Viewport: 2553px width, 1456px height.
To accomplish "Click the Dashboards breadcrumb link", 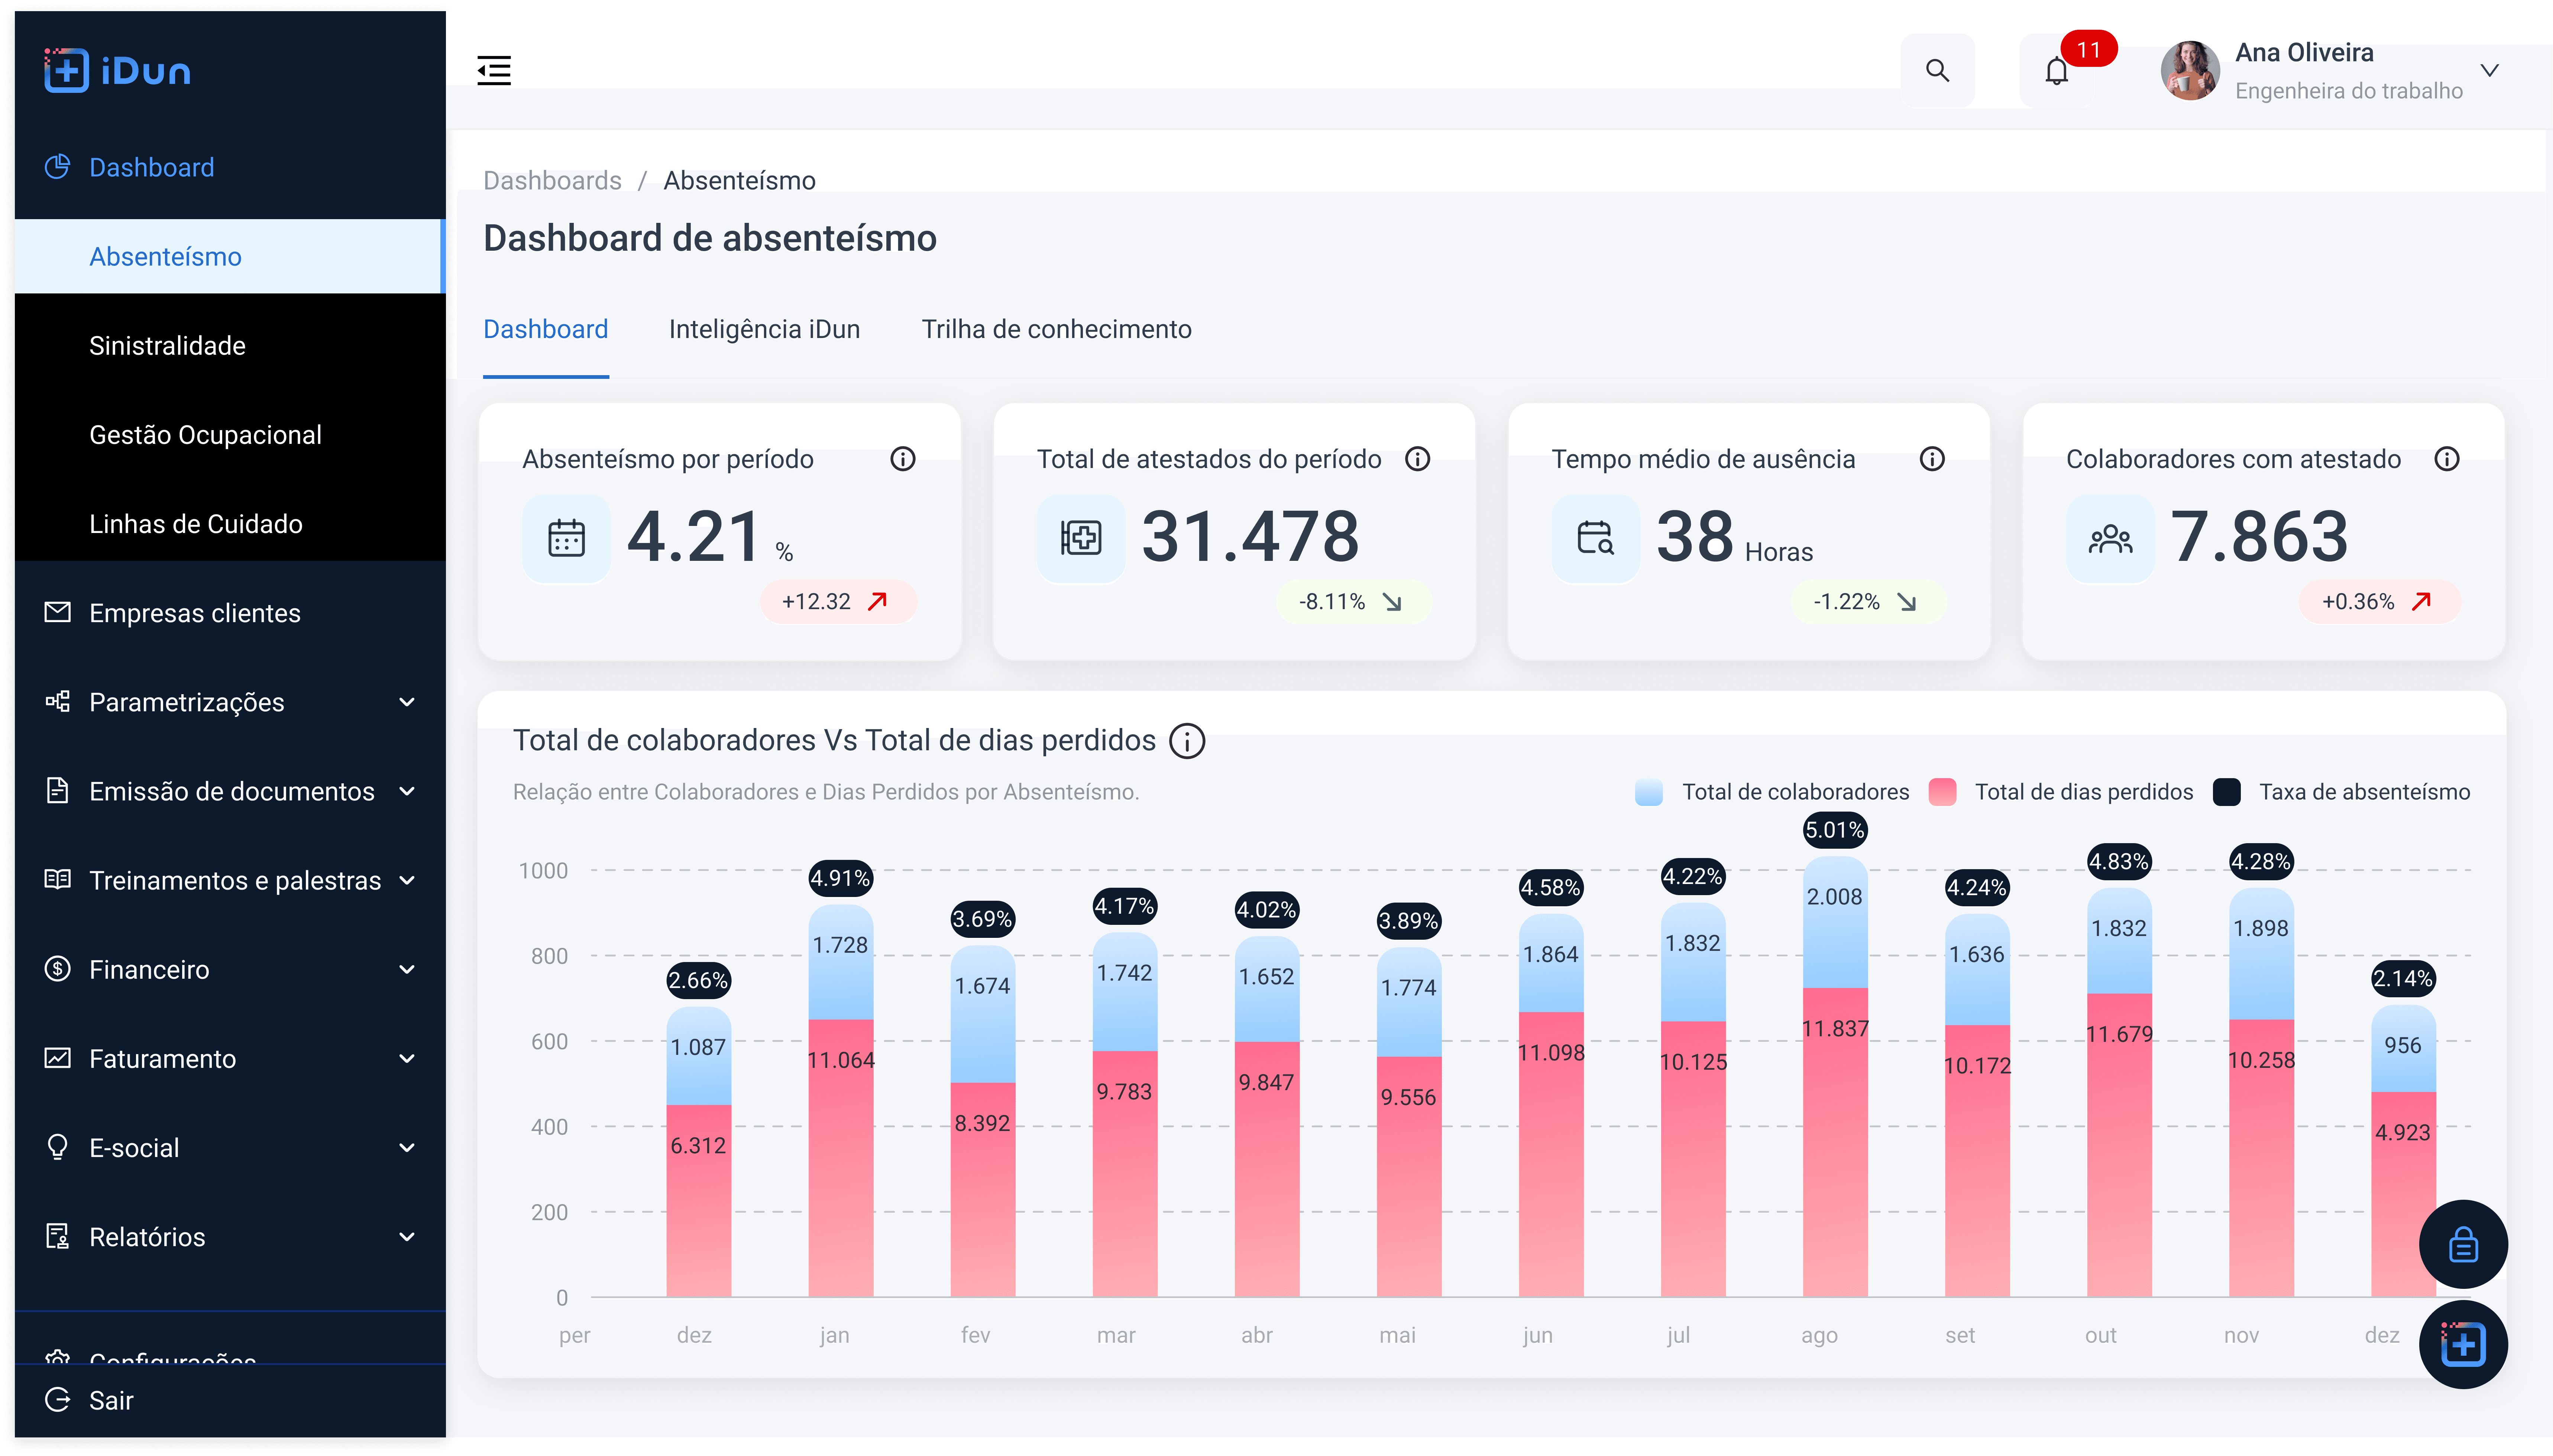I will (x=552, y=181).
